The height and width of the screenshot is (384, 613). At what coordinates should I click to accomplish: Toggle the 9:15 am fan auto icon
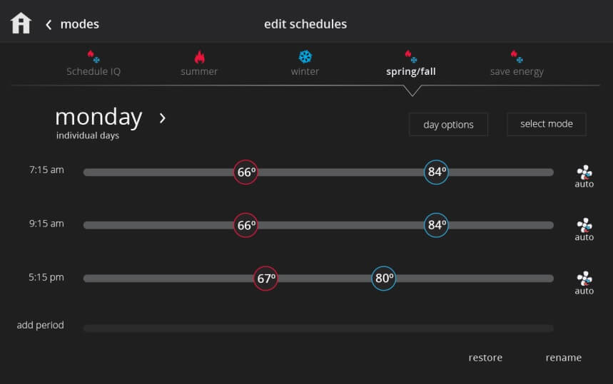584,230
